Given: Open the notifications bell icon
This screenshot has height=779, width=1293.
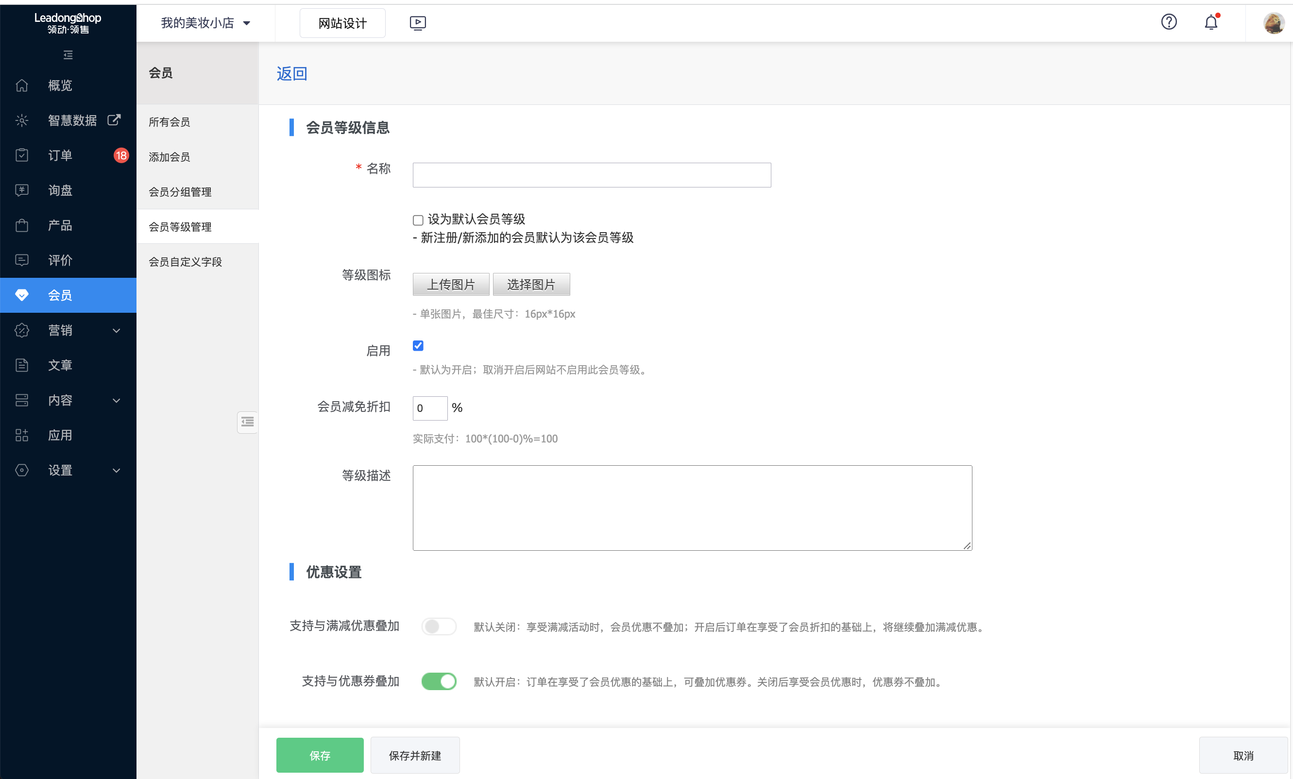Looking at the screenshot, I should [x=1210, y=22].
